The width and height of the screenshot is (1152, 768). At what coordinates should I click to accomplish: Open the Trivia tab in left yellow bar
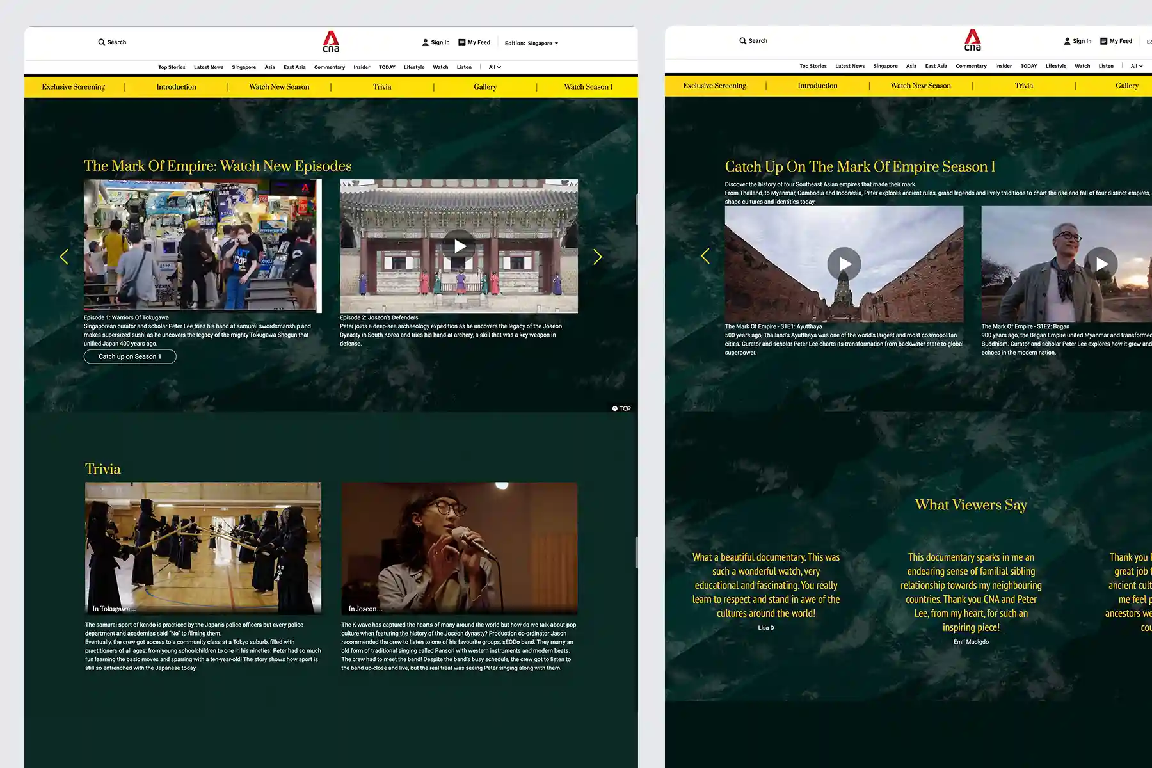click(x=382, y=87)
